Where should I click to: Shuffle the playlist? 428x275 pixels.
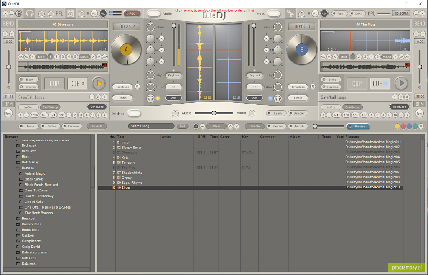tap(255, 126)
